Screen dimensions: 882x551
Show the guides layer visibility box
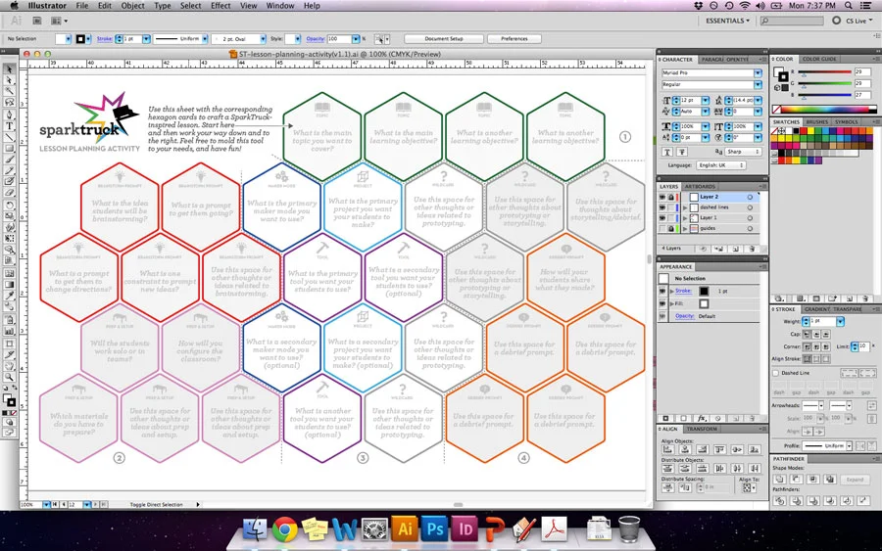click(x=662, y=229)
